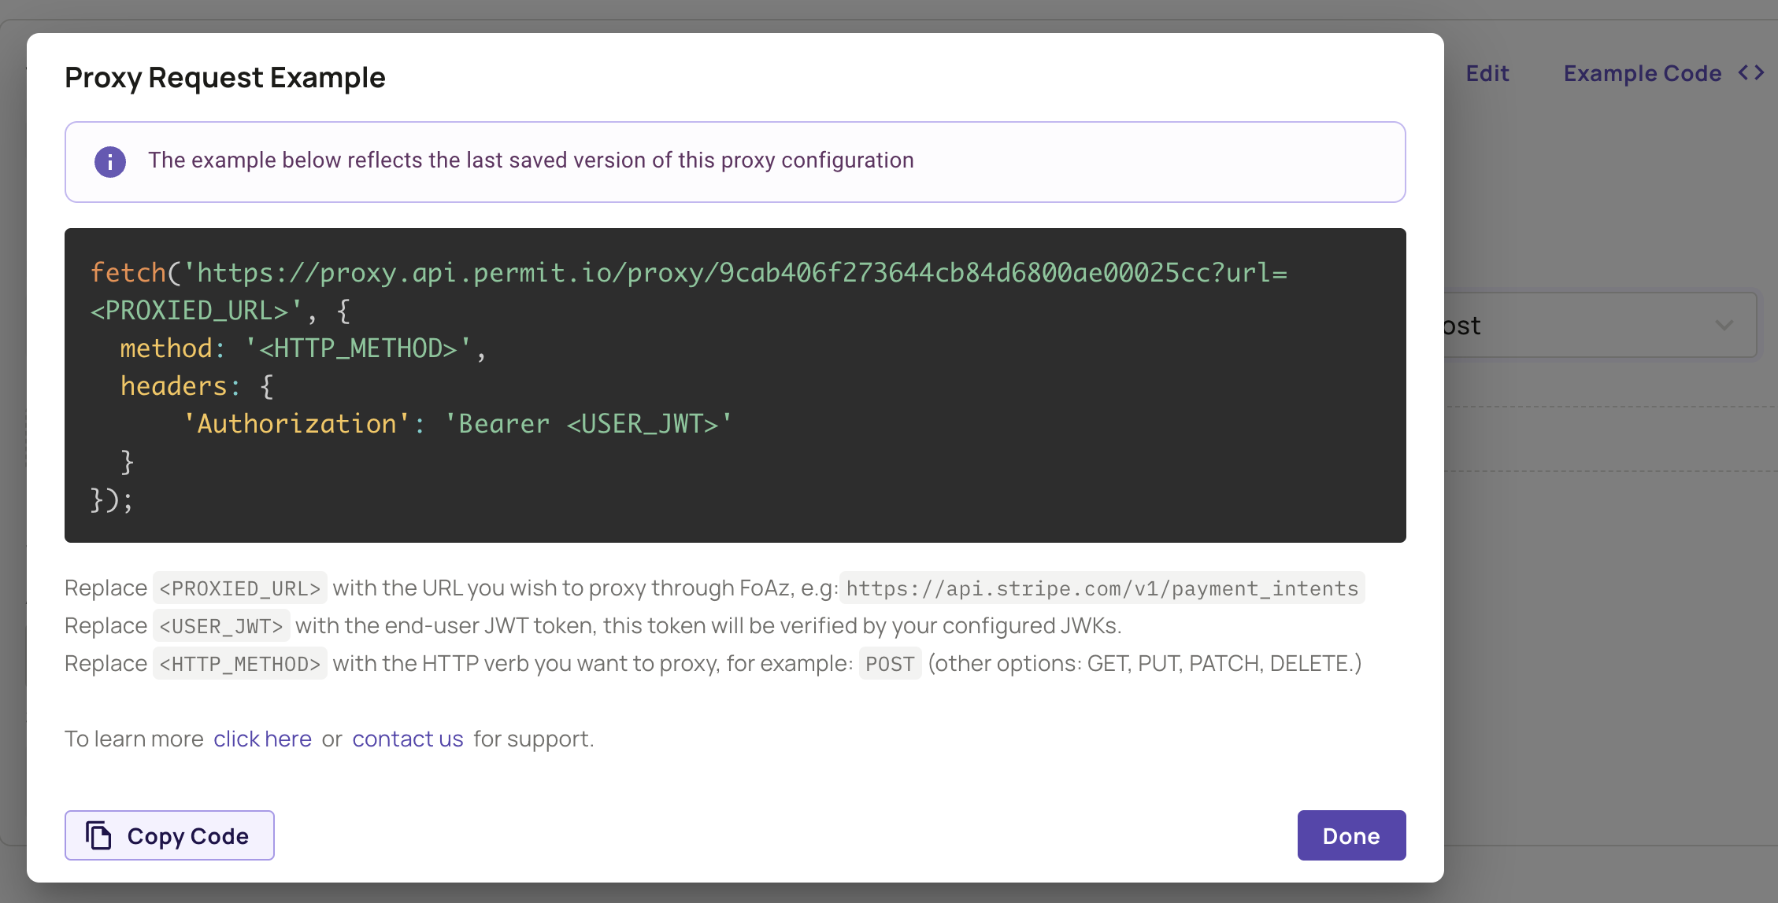Viewport: 1778px width, 903px height.
Task: Click the copy icon inside the Copy Code button
Action: (x=98, y=835)
